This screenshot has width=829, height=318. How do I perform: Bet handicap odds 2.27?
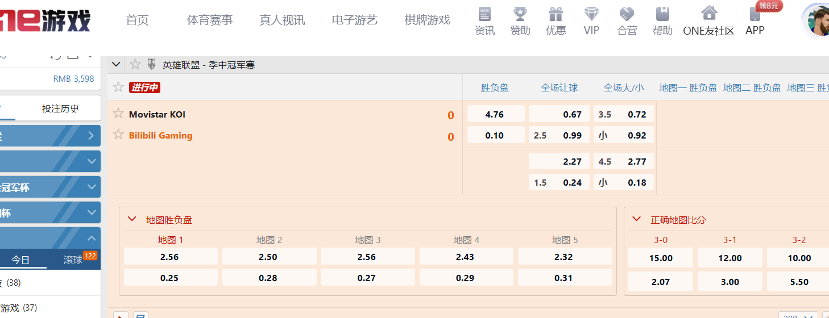coord(559,161)
